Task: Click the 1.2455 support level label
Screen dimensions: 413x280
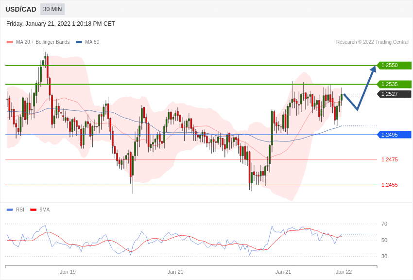Action: (x=390, y=185)
